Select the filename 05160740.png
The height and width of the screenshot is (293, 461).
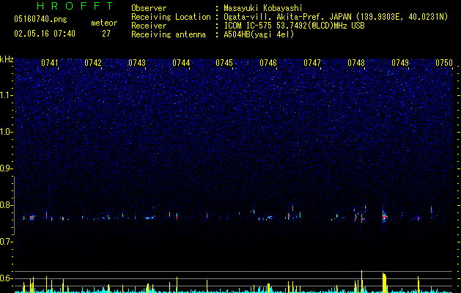(x=40, y=19)
